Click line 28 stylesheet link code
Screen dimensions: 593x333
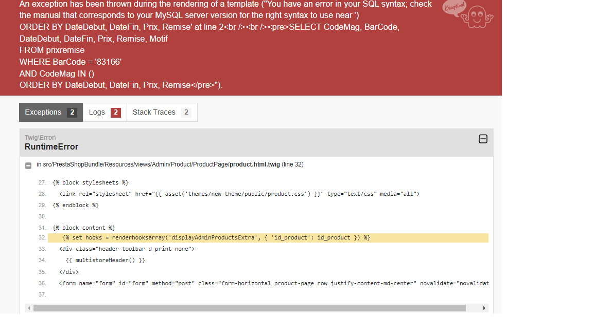(x=239, y=194)
